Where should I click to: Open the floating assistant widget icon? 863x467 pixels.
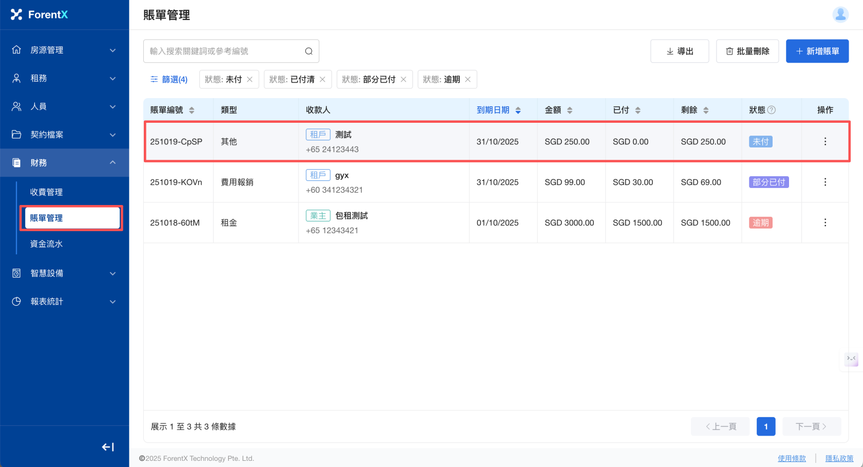click(x=851, y=359)
